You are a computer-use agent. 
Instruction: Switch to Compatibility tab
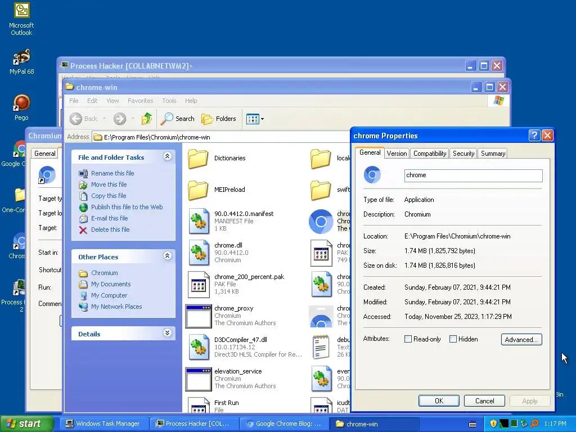click(x=429, y=154)
